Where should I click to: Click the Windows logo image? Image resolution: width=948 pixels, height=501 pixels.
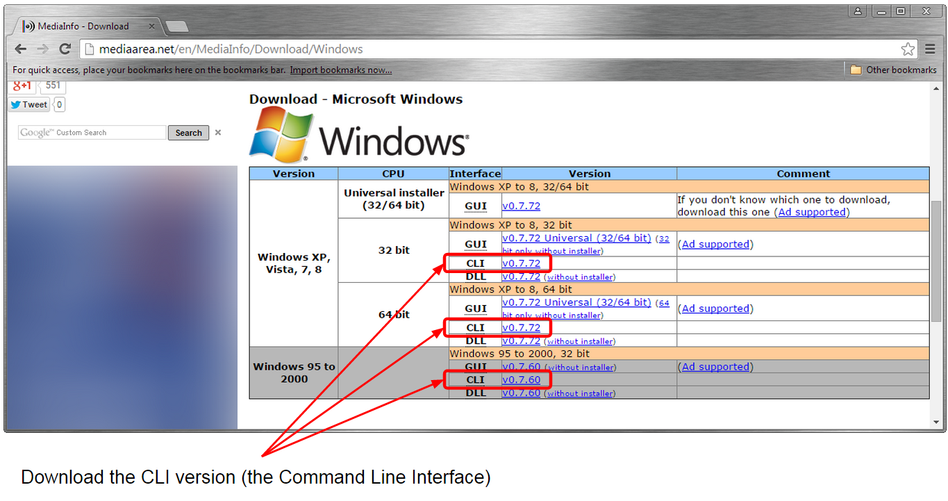coord(359,135)
